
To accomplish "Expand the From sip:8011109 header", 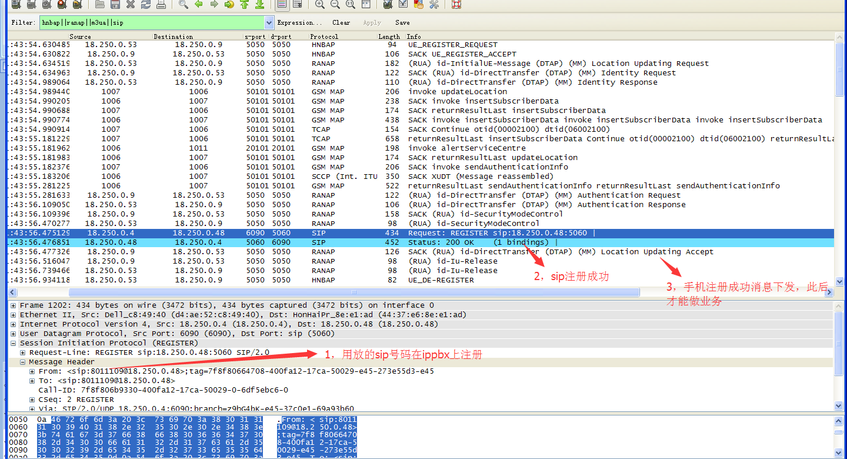I will [x=32, y=371].
